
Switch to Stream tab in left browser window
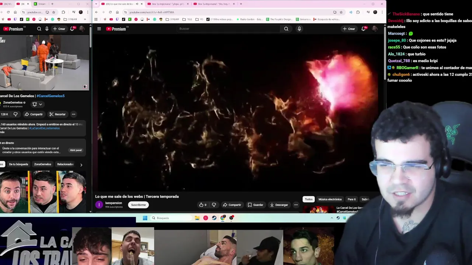(41, 4)
